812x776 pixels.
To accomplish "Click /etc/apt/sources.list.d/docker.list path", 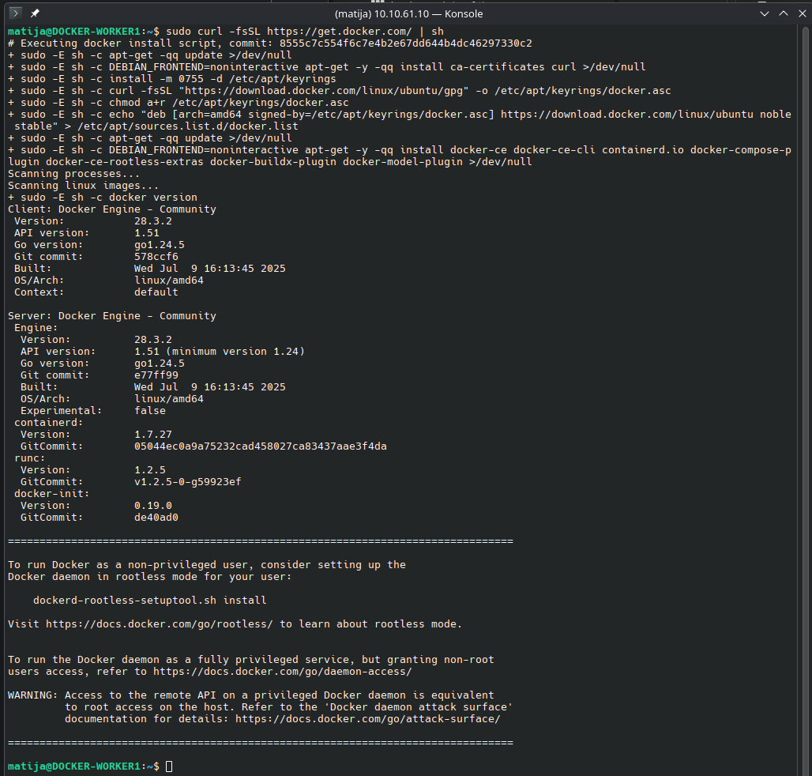I will tap(187, 126).
